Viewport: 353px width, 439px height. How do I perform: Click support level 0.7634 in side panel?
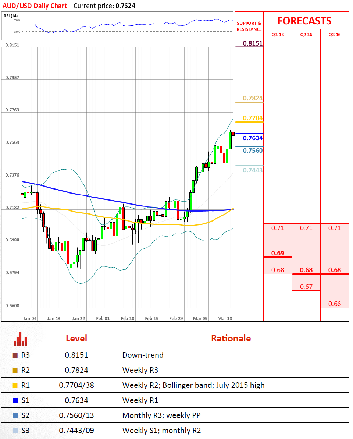(x=253, y=138)
